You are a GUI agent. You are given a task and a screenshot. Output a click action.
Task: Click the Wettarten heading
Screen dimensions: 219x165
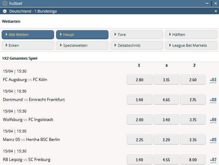[11, 21]
